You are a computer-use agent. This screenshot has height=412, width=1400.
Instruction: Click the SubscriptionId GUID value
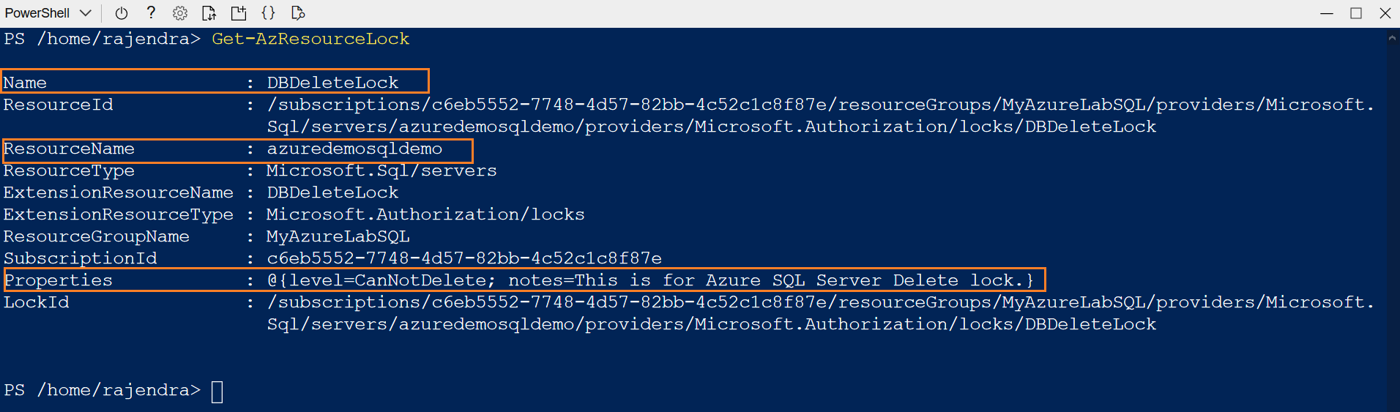point(464,258)
